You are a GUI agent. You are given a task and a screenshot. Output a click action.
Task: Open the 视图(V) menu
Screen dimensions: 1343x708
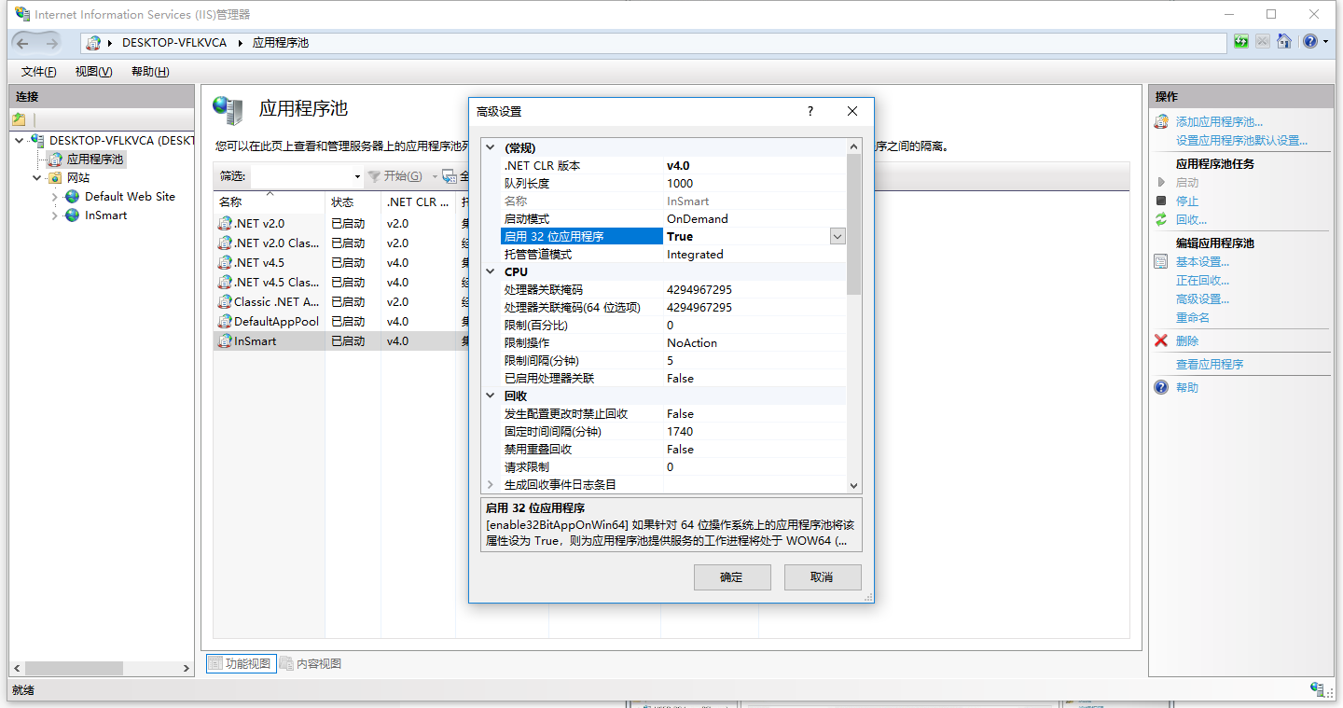tap(93, 72)
